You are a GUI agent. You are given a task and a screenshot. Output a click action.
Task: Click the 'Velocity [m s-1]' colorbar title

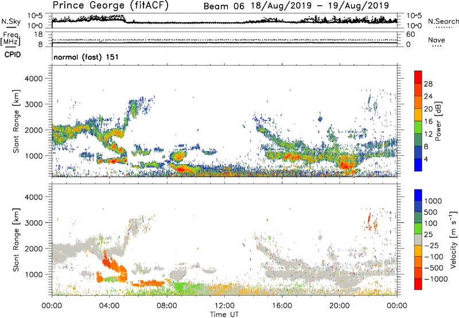coord(453,239)
